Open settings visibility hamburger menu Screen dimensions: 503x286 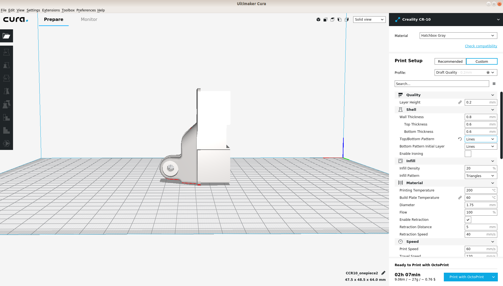494,84
